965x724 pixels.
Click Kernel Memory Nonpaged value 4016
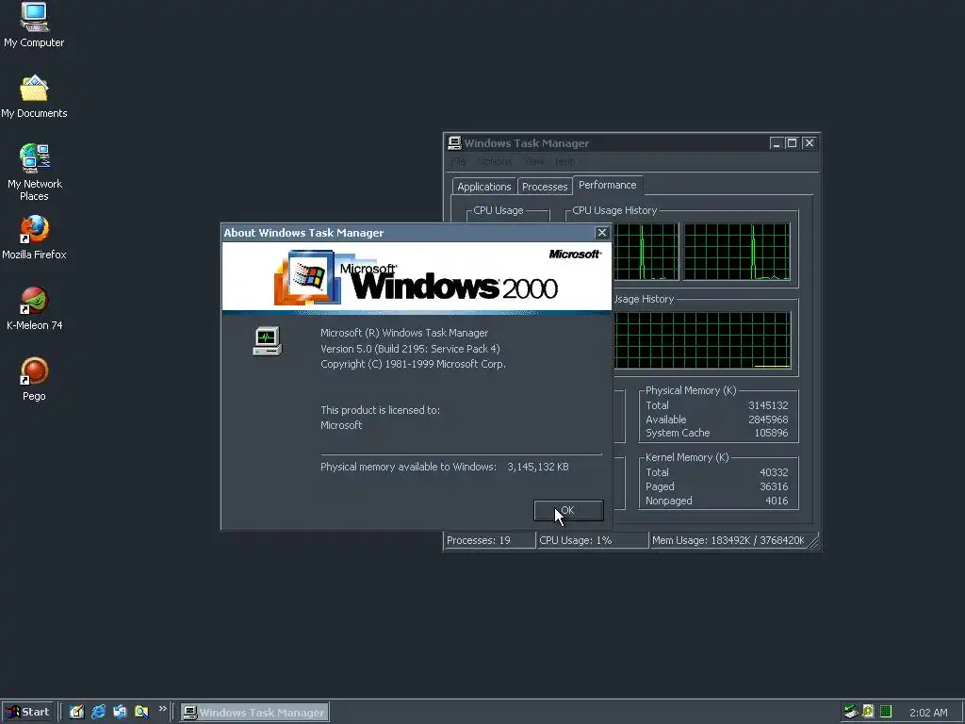pos(777,501)
